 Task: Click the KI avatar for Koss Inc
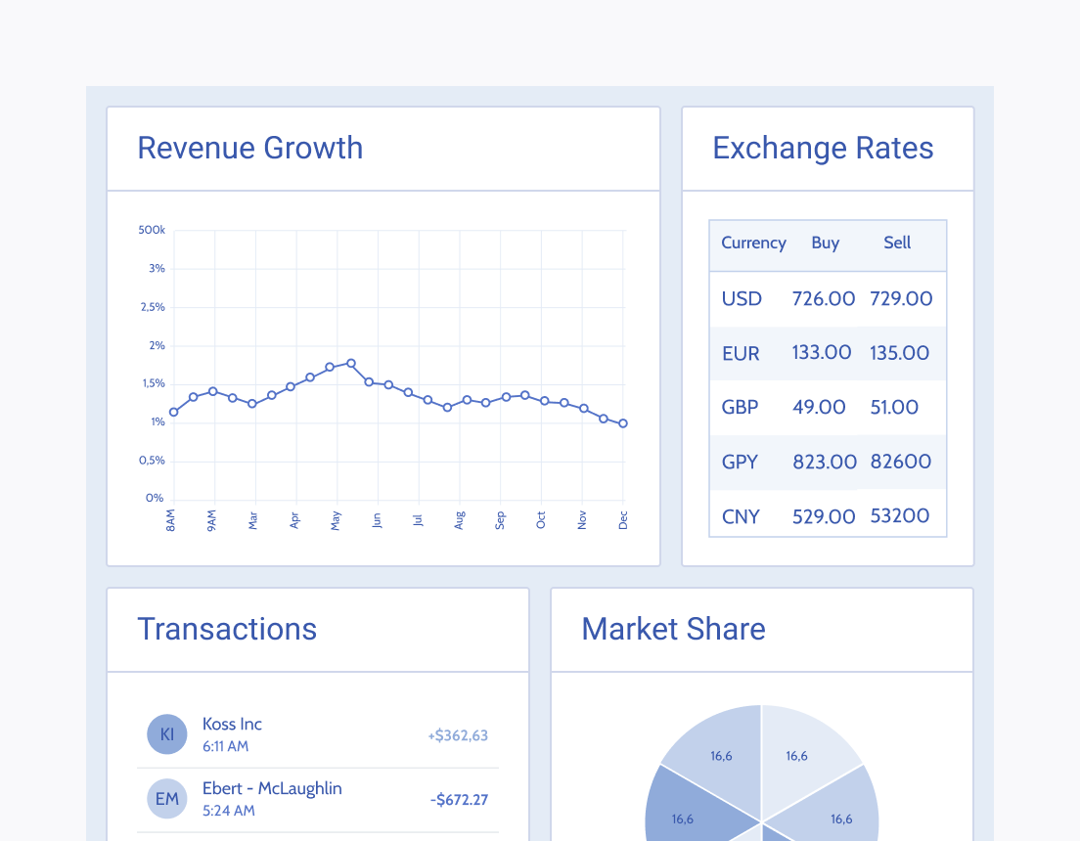(x=166, y=734)
